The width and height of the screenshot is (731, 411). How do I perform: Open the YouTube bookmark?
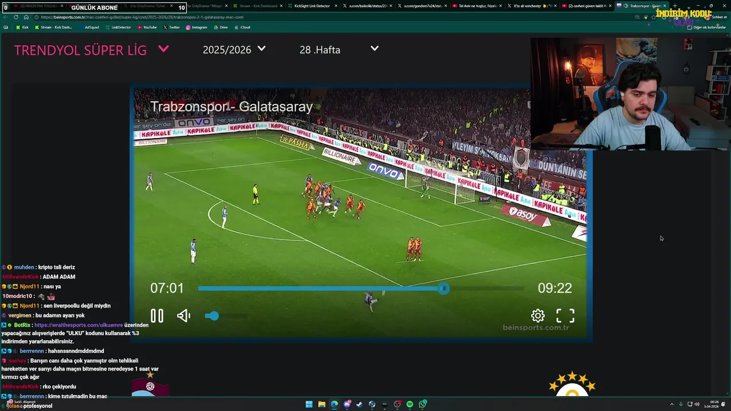147,27
